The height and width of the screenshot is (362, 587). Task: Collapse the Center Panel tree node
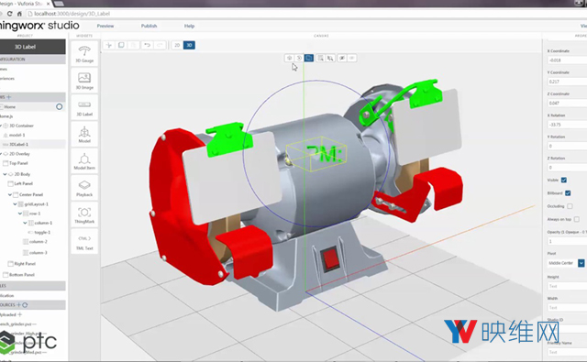pyautogui.click(x=10, y=195)
